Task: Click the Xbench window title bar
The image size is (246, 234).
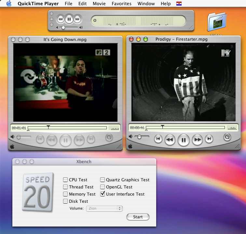Action: click(84, 161)
